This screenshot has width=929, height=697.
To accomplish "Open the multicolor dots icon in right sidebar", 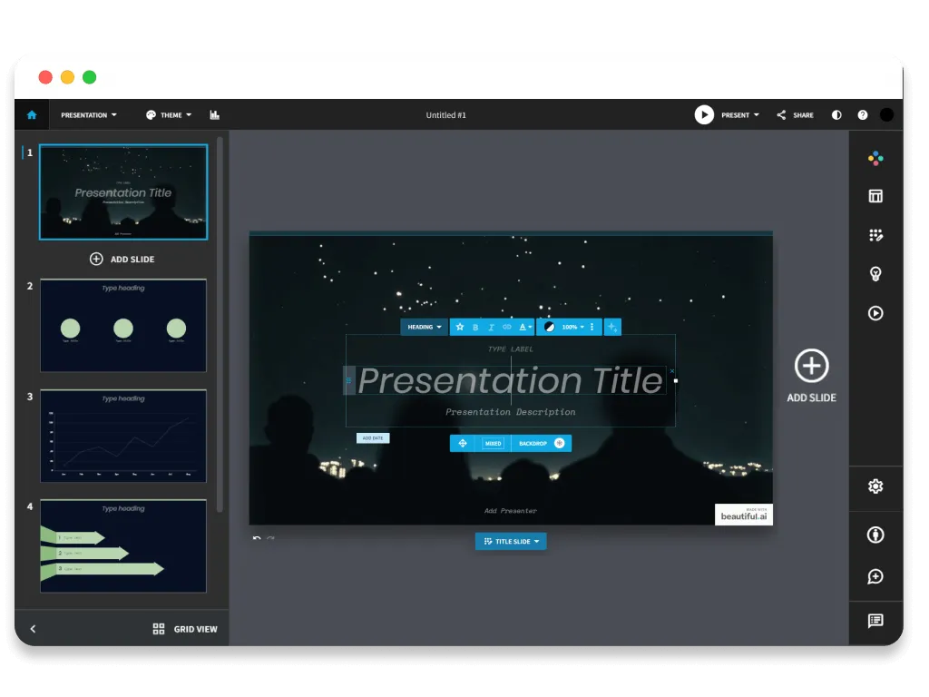I will coord(875,158).
